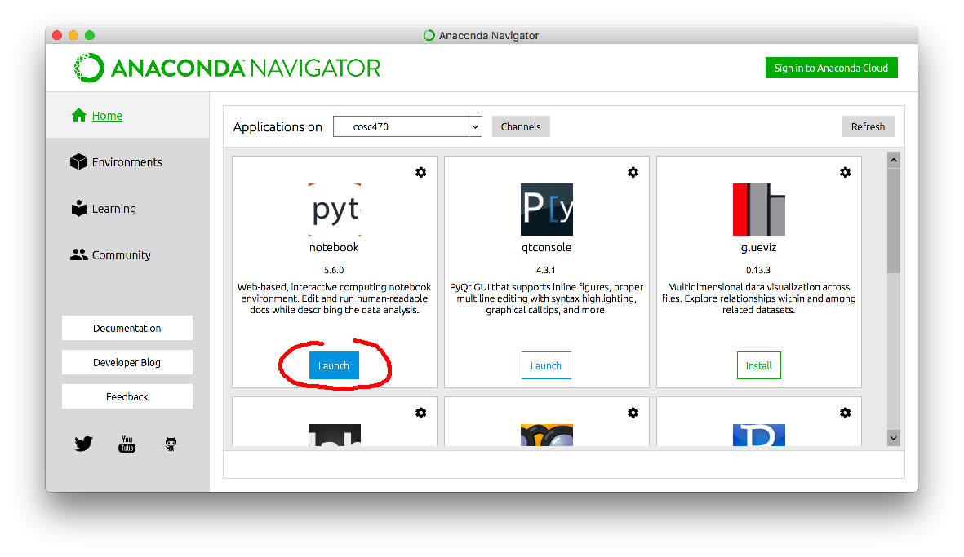964x557 pixels.
Task: Click the qtconsole application logo
Action: point(547,210)
